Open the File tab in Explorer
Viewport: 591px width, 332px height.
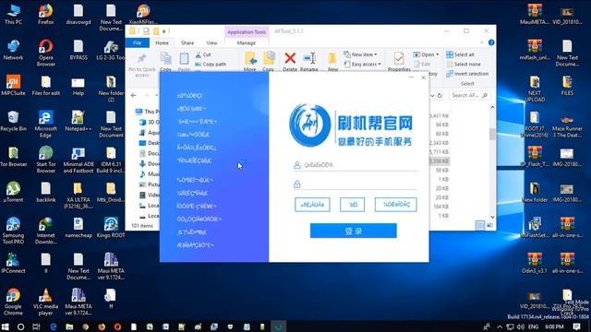coord(138,43)
